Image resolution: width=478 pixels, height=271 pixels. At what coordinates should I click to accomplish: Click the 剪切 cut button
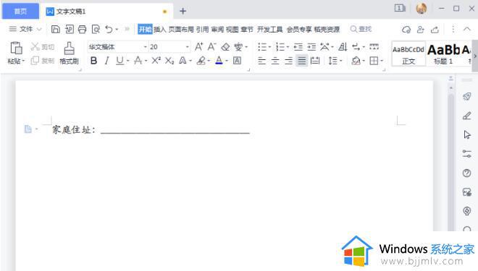43,47
